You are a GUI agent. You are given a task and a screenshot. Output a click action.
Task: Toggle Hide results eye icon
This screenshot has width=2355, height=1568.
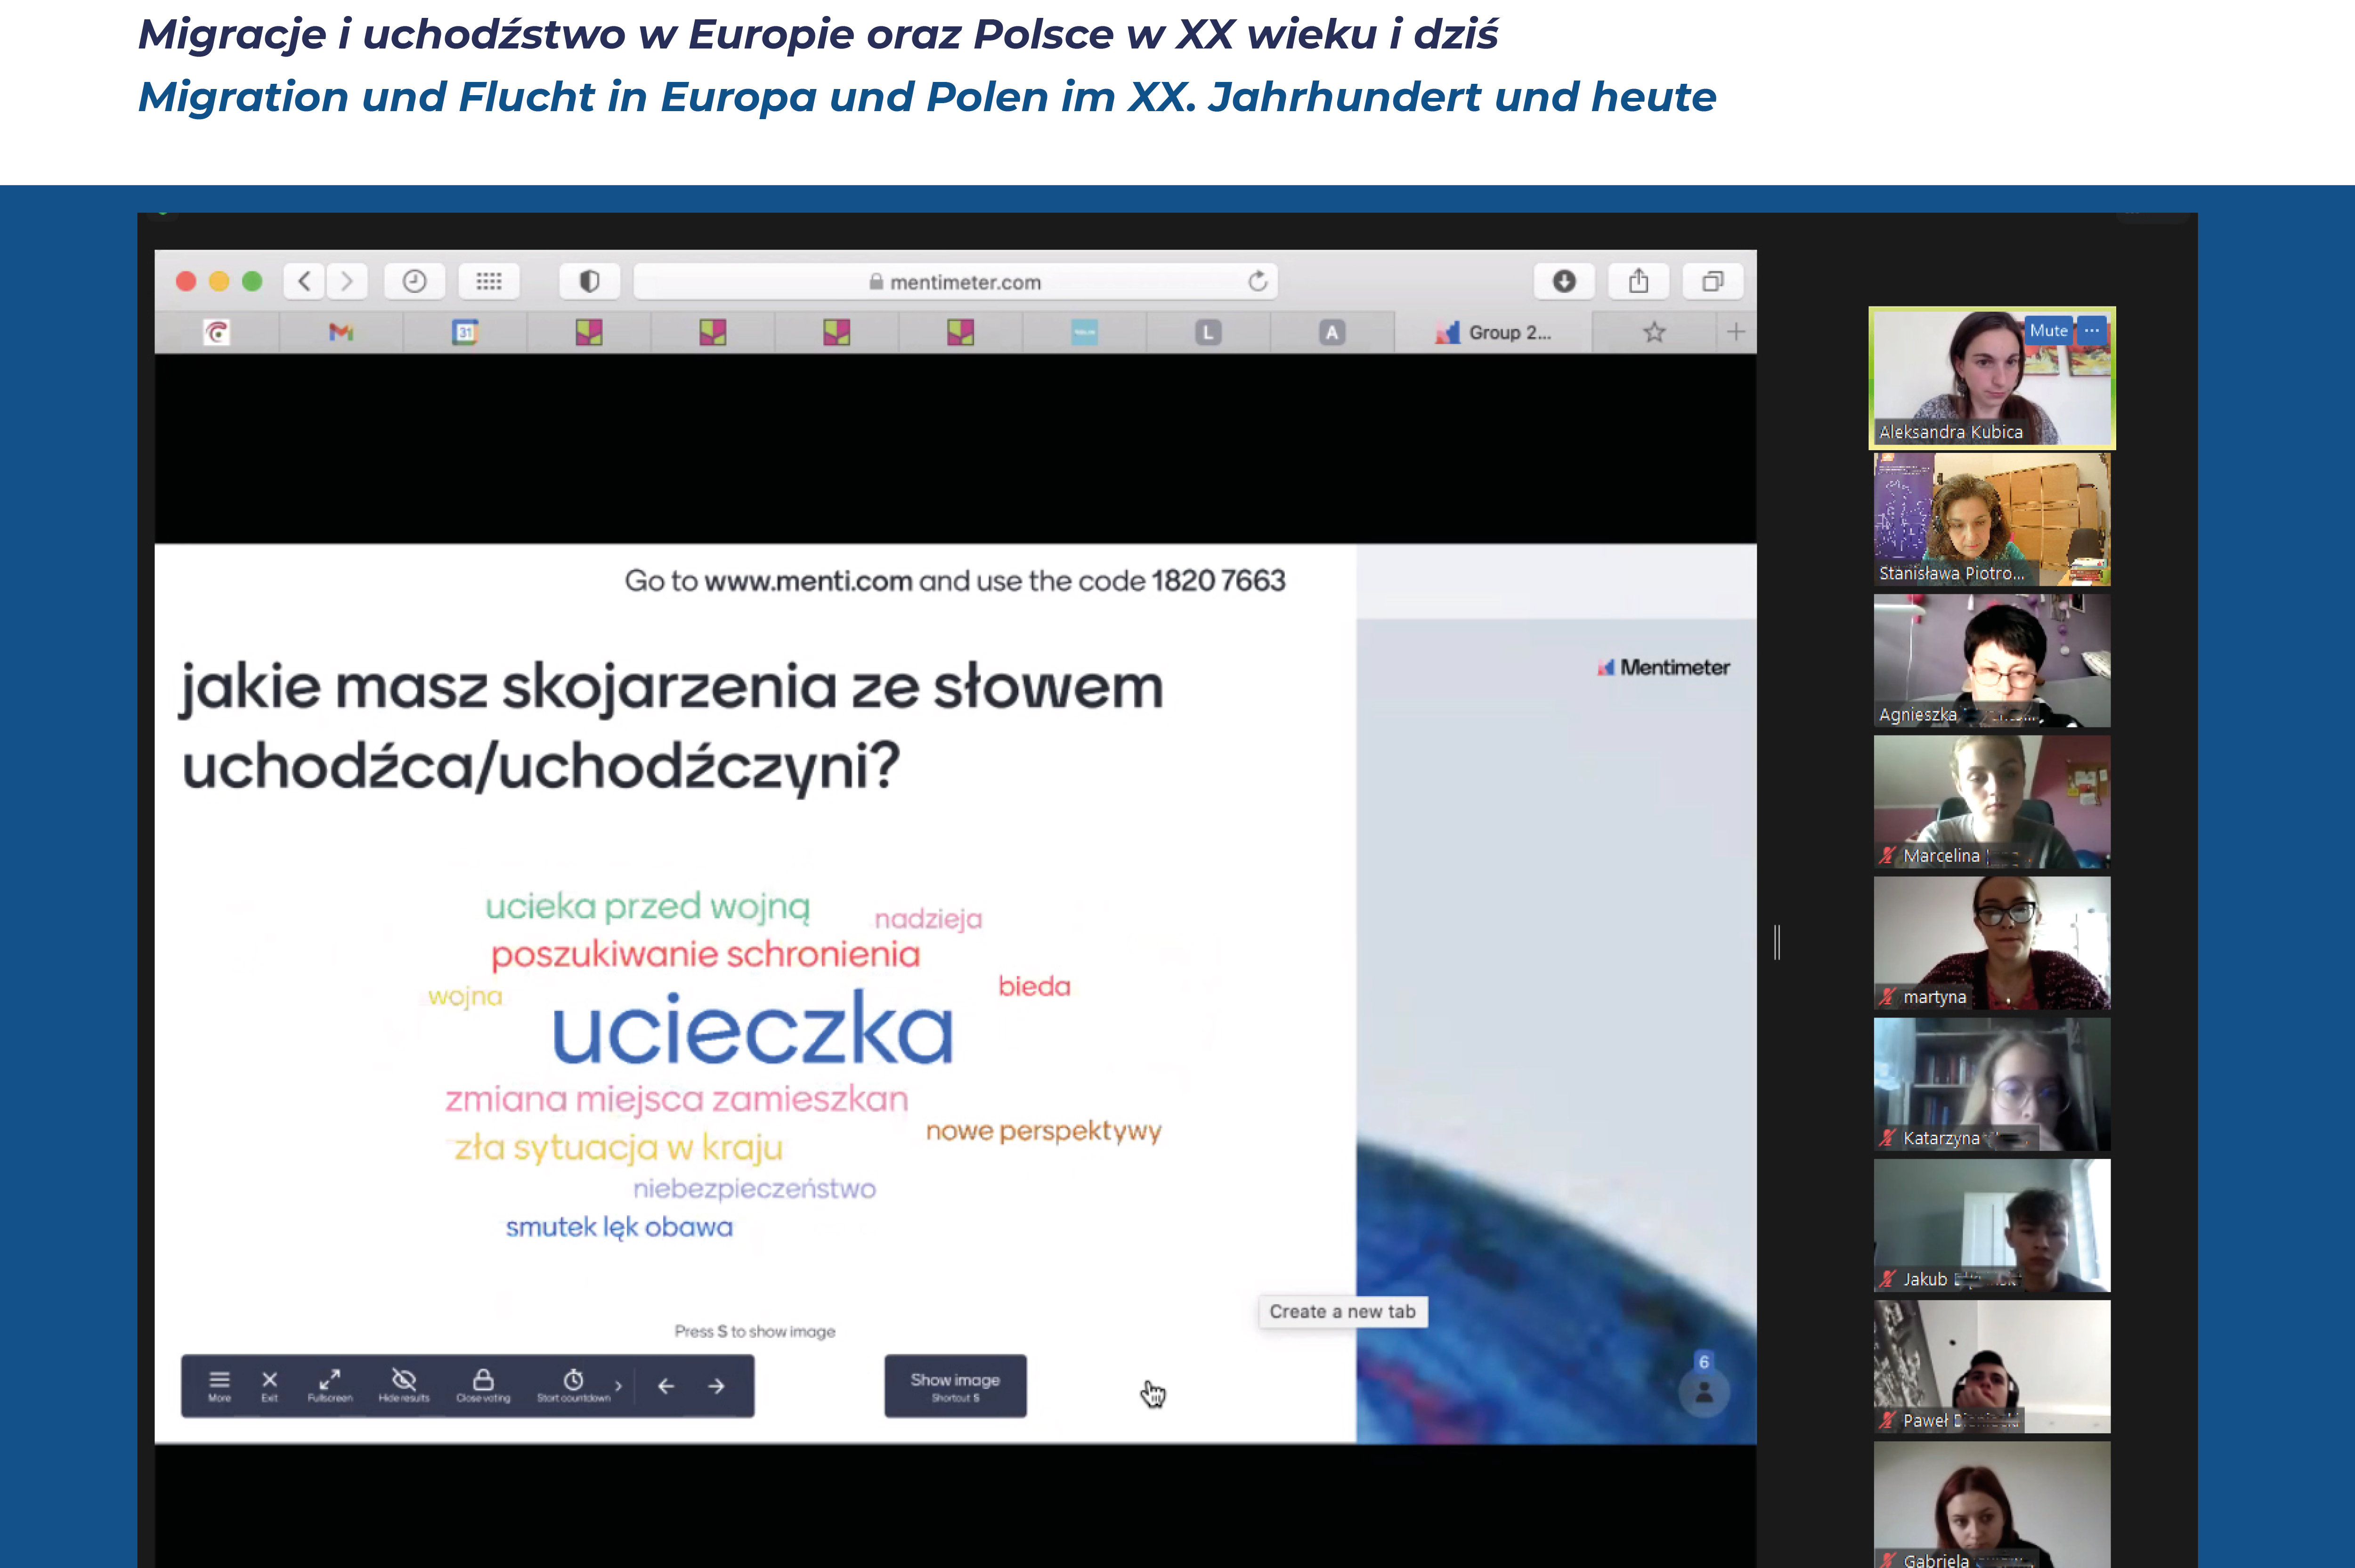tap(404, 1385)
